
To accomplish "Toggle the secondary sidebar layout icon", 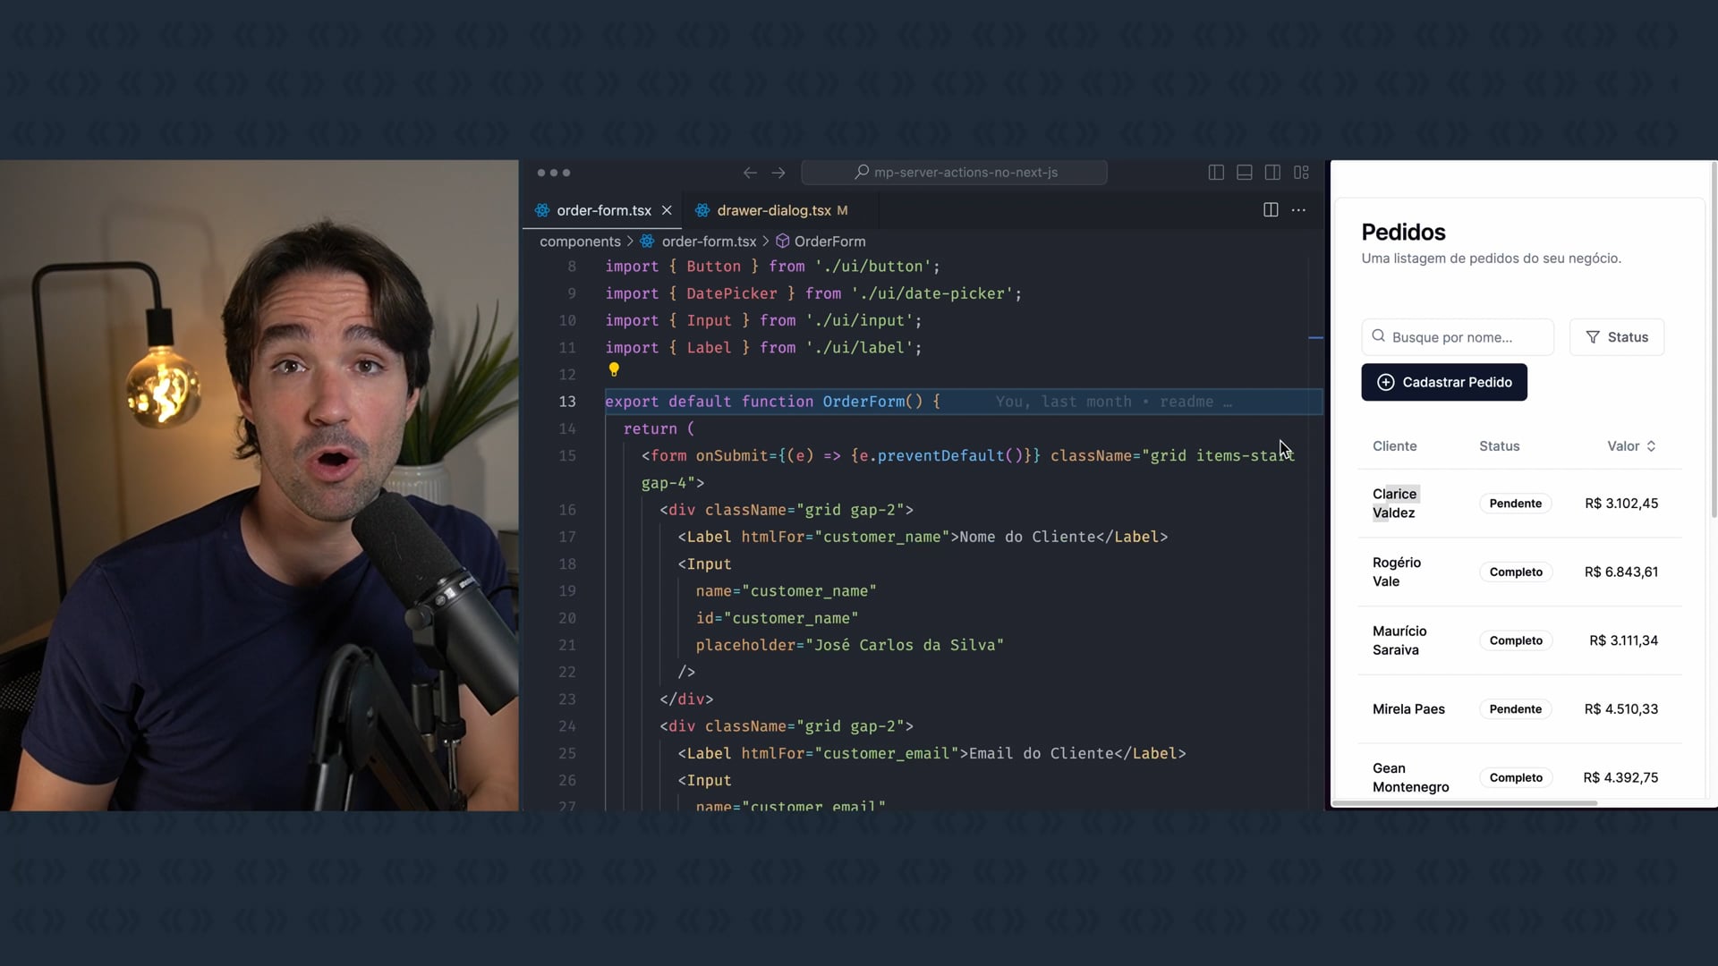I will (x=1272, y=173).
